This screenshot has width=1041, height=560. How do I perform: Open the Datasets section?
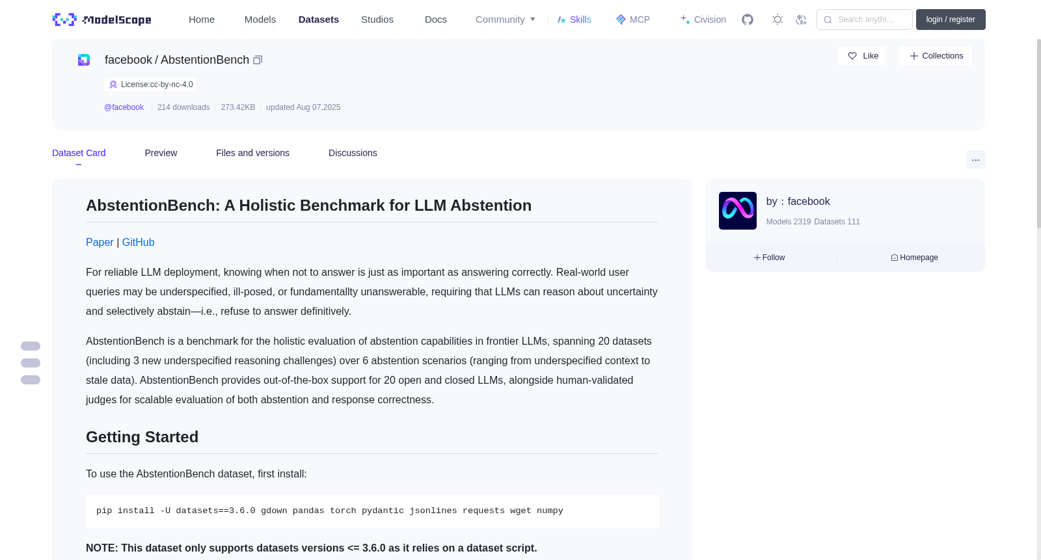319,20
